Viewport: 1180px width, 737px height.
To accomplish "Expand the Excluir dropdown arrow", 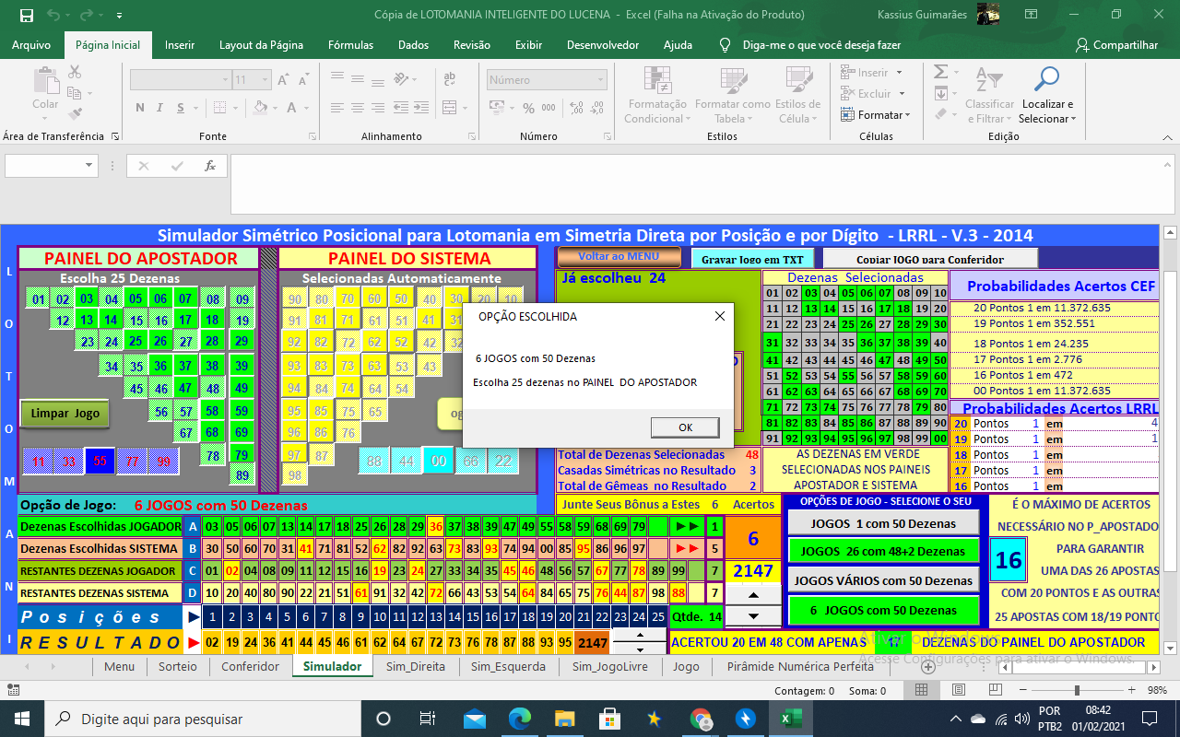I will [x=901, y=94].
